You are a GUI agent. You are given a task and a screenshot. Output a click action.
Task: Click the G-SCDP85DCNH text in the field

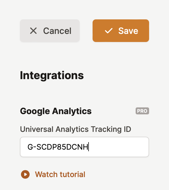58,147
